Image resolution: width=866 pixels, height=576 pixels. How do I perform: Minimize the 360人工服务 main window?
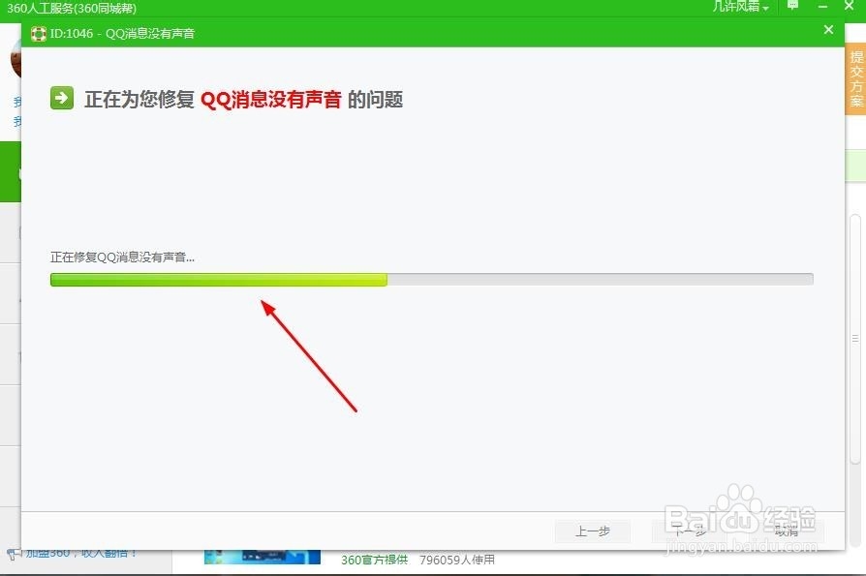[822, 7]
